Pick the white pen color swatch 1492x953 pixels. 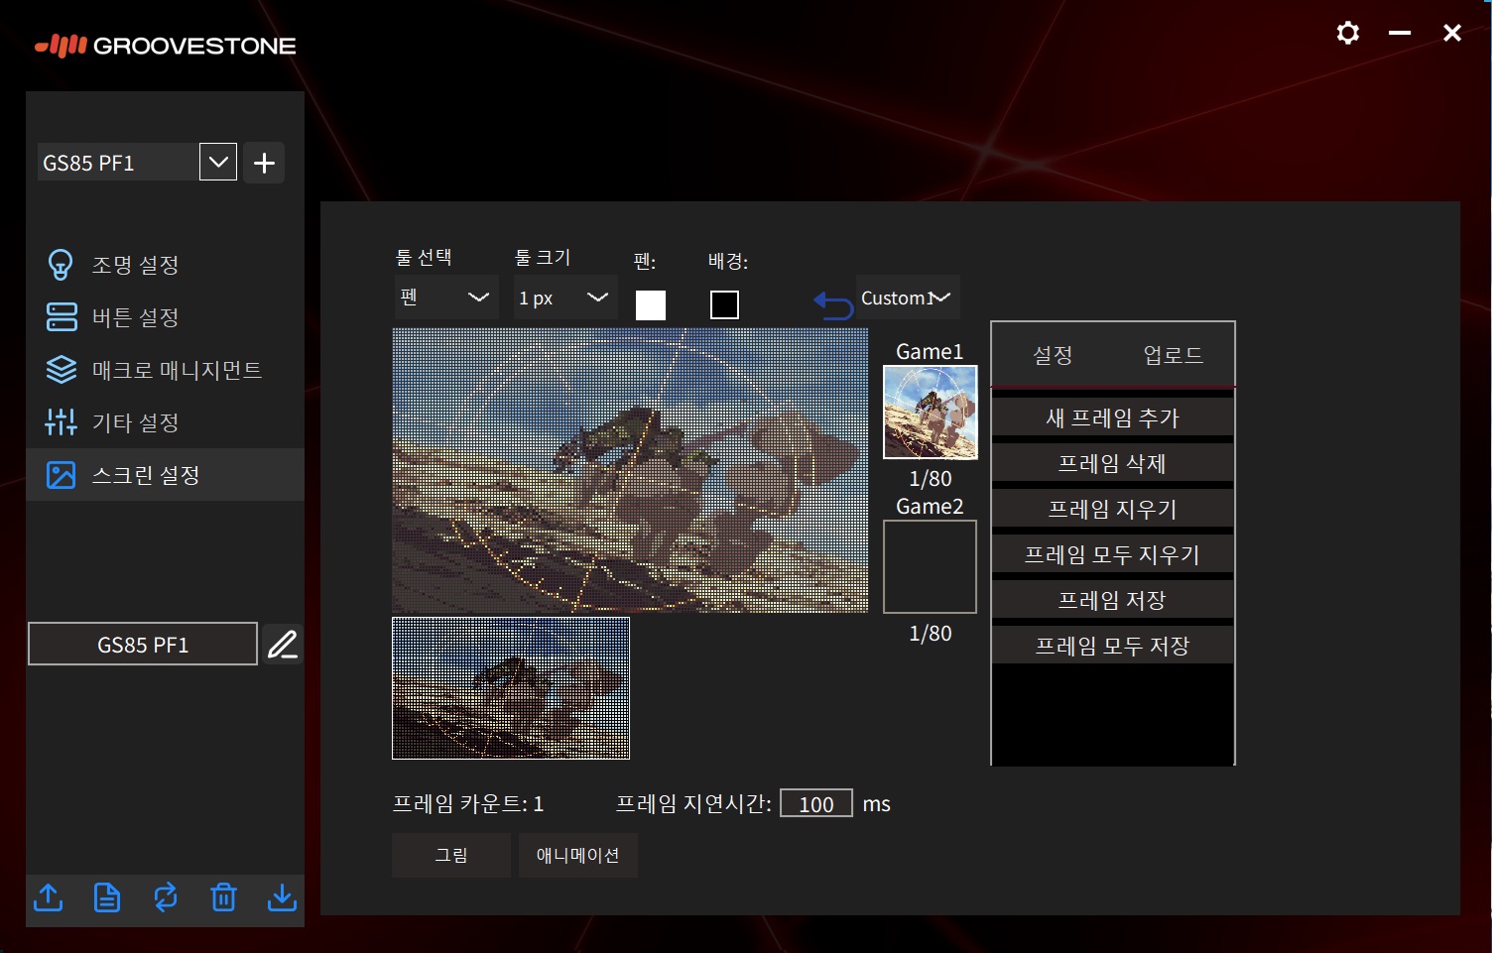pyautogui.click(x=651, y=304)
